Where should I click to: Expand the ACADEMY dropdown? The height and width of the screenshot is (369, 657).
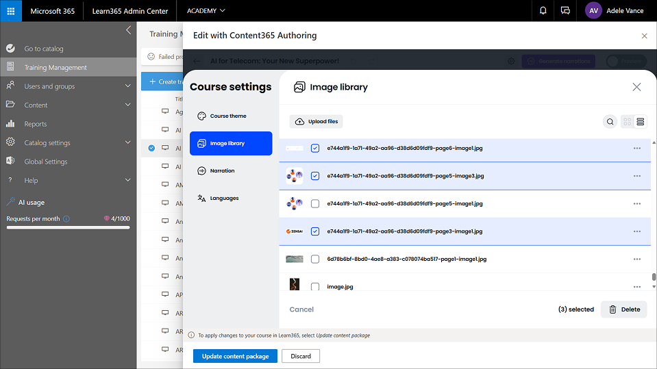coord(206,11)
